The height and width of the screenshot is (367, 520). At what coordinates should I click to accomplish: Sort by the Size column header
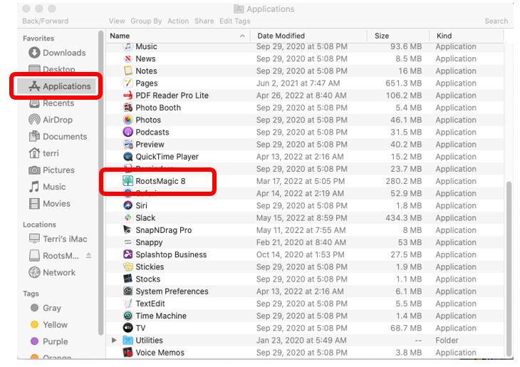[398, 36]
